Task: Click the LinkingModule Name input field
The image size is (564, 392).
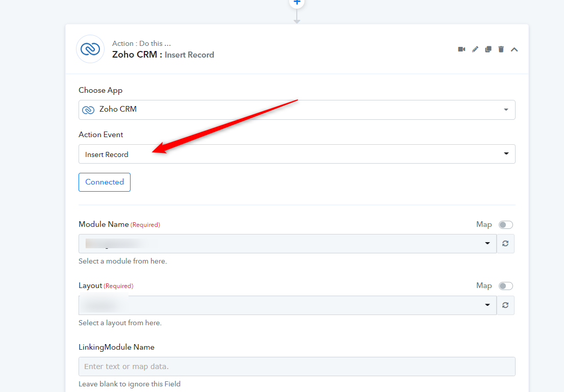Action: coord(297,367)
